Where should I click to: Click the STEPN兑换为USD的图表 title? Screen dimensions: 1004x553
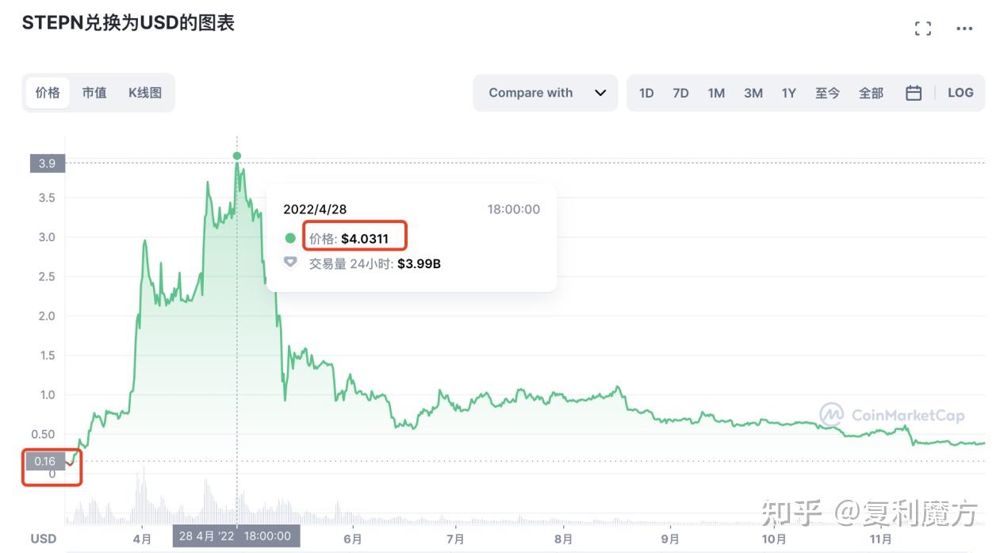128,23
